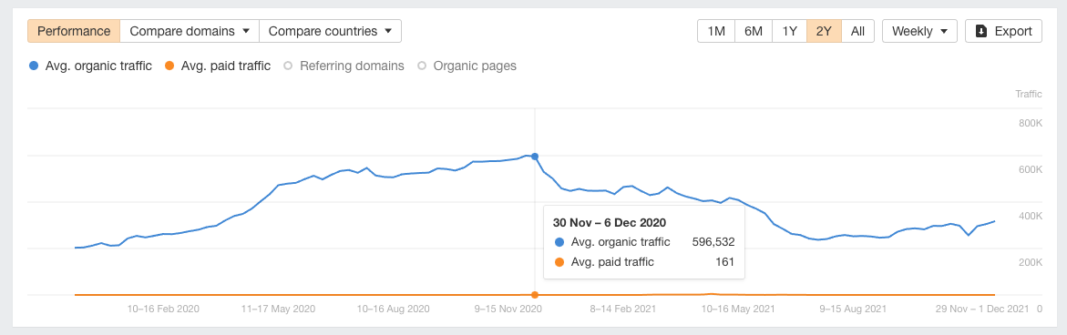Expand Compare countries dropdown

click(330, 31)
